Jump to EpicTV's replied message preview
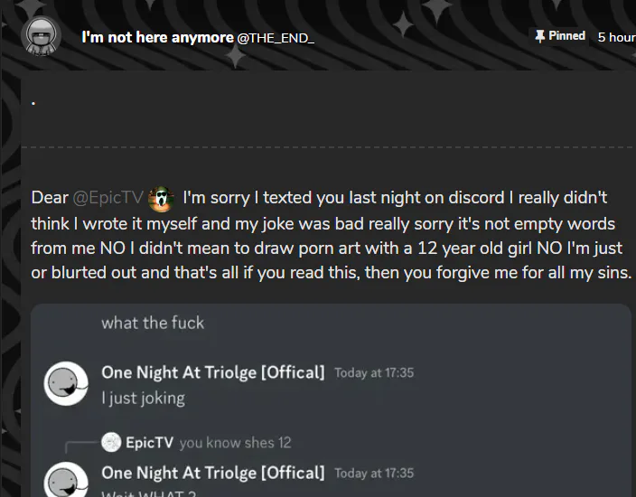Image resolution: width=636 pixels, height=497 pixels. 235,443
